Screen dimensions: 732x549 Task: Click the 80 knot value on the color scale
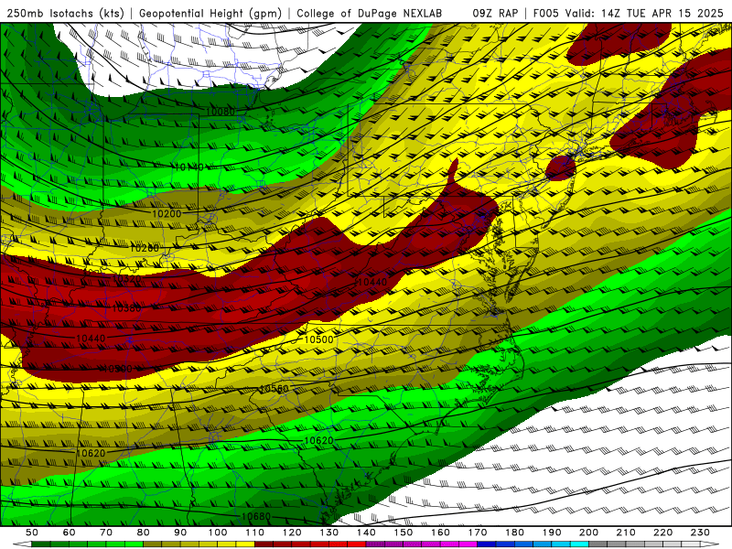point(144,533)
